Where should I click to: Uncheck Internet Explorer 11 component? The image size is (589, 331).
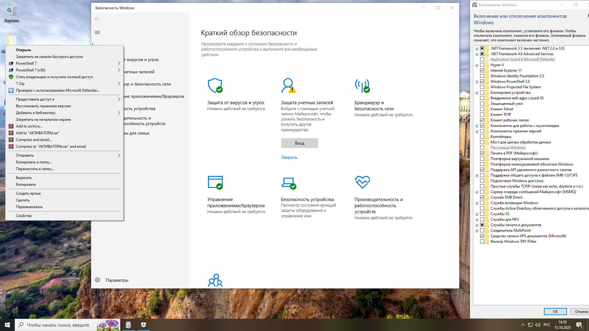point(482,70)
